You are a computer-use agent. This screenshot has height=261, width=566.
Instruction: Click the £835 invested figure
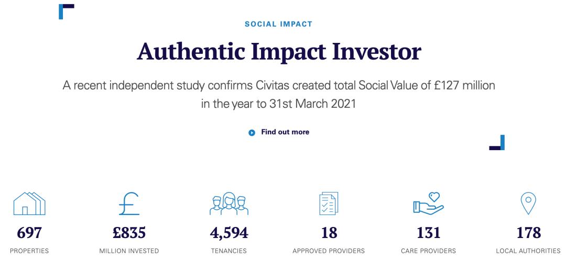pos(129,233)
